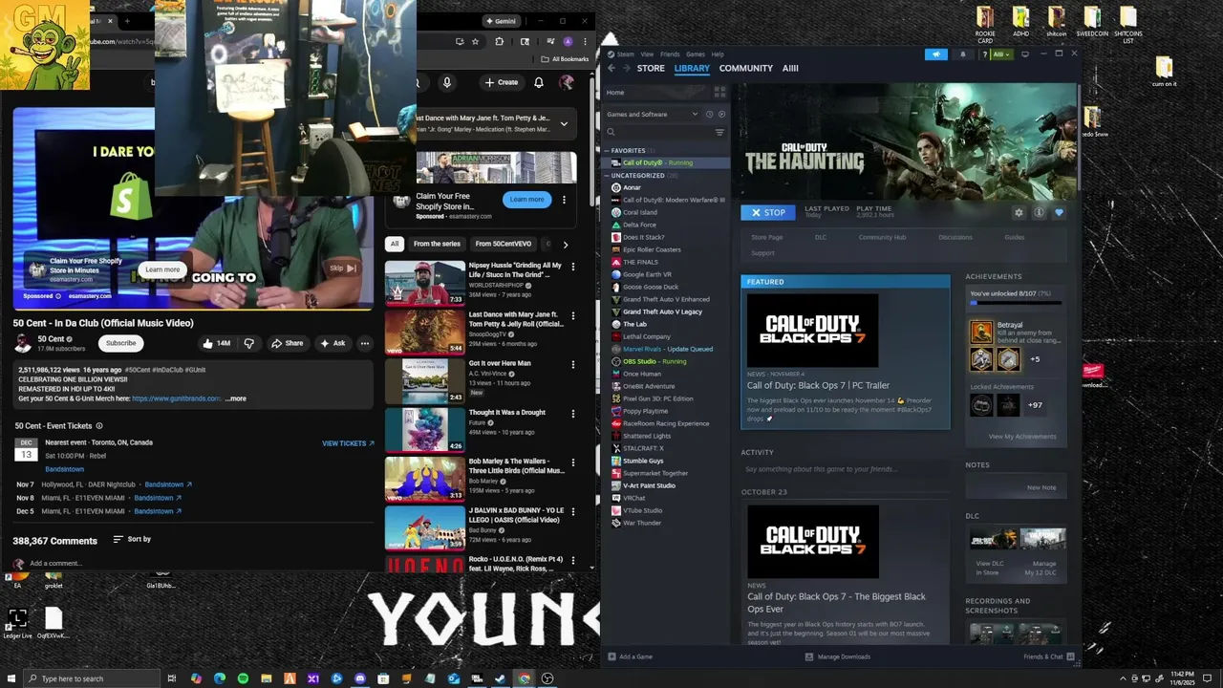Bookmark page with Chrome star icon
Screen dimensions: 1223x688
click(x=475, y=41)
